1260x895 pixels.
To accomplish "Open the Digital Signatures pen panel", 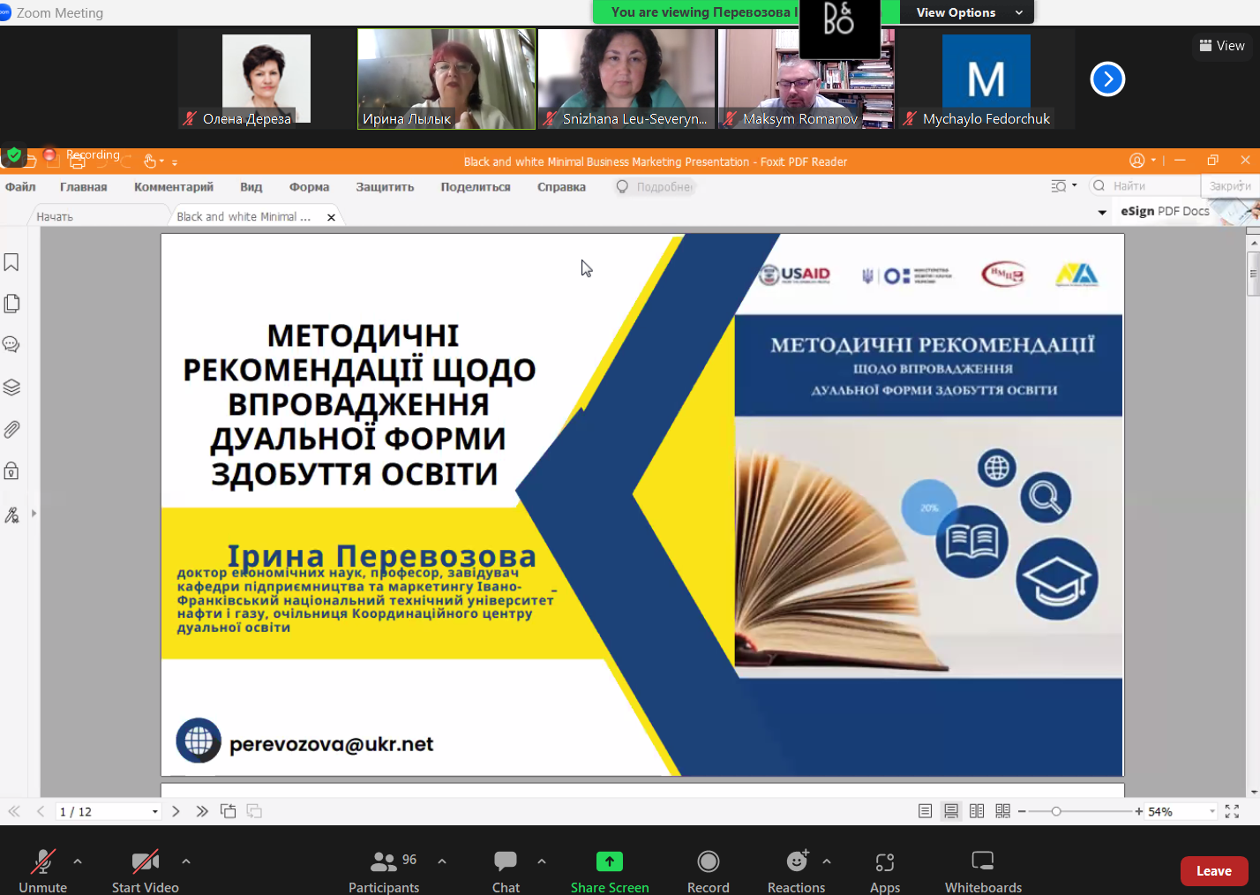I will pyautogui.click(x=11, y=515).
